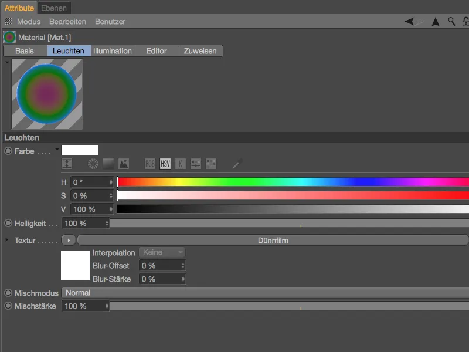Click the Mischstärke slider bar

pos(290,306)
